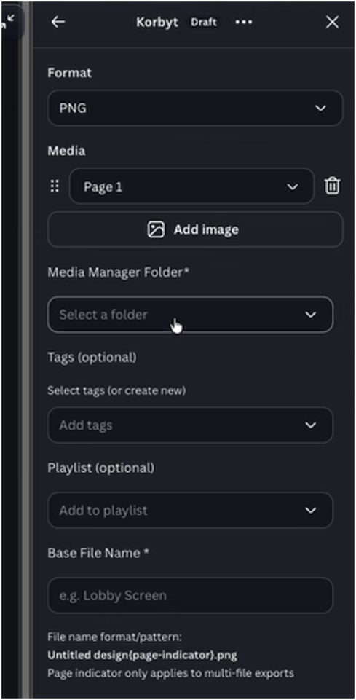Click the Add image button
The width and height of the screenshot is (356, 700).
coord(195,229)
